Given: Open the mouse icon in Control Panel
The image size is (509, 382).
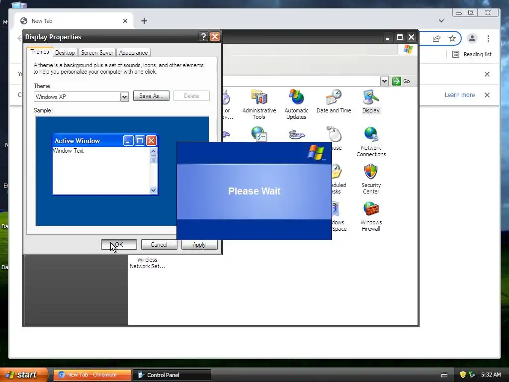Looking at the screenshot, I should click(x=334, y=134).
